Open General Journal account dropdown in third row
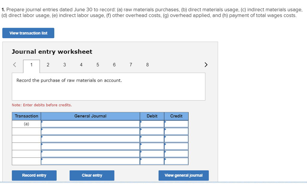 [x=90, y=139]
